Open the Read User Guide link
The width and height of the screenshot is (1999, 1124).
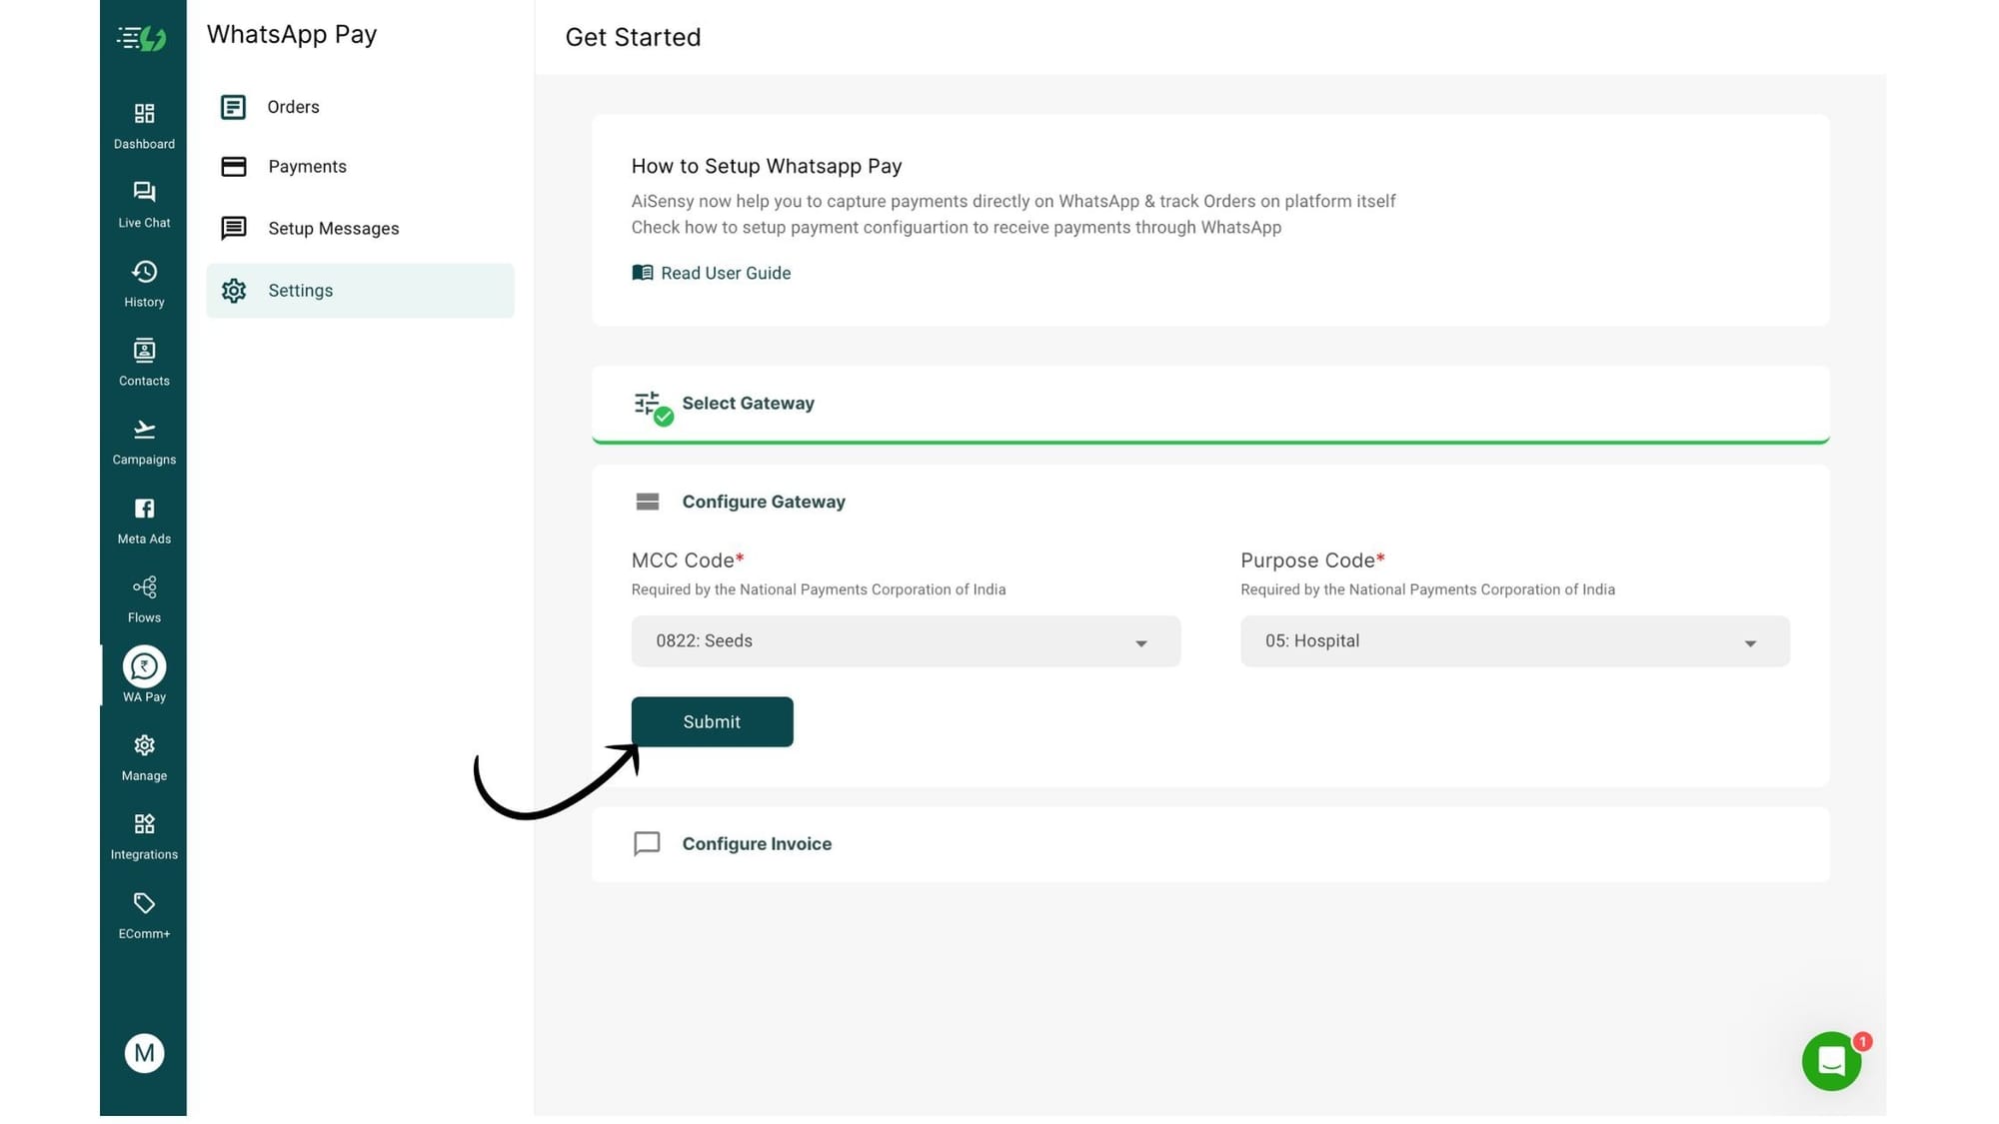[x=725, y=273]
